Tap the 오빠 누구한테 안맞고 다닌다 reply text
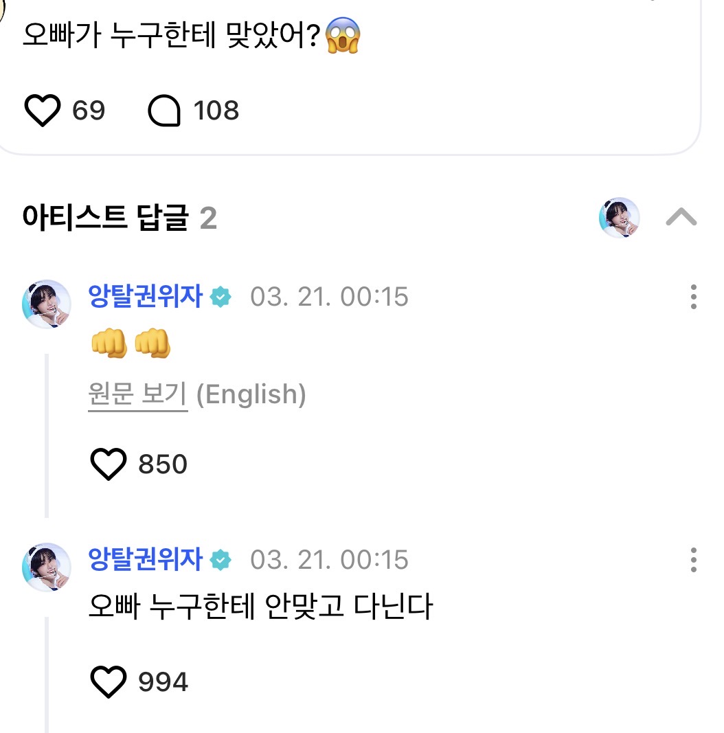Viewport: 724px width, 733px height. click(x=261, y=607)
